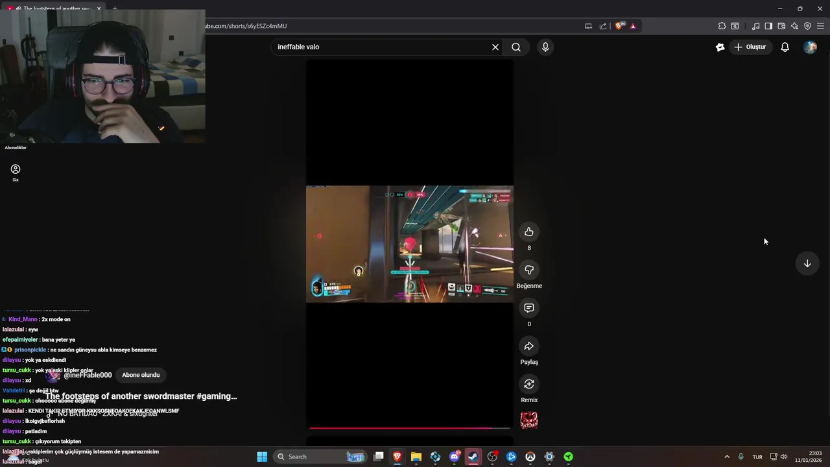Open the Abonelikler sidebar item
The image size is (830, 467).
[16, 148]
